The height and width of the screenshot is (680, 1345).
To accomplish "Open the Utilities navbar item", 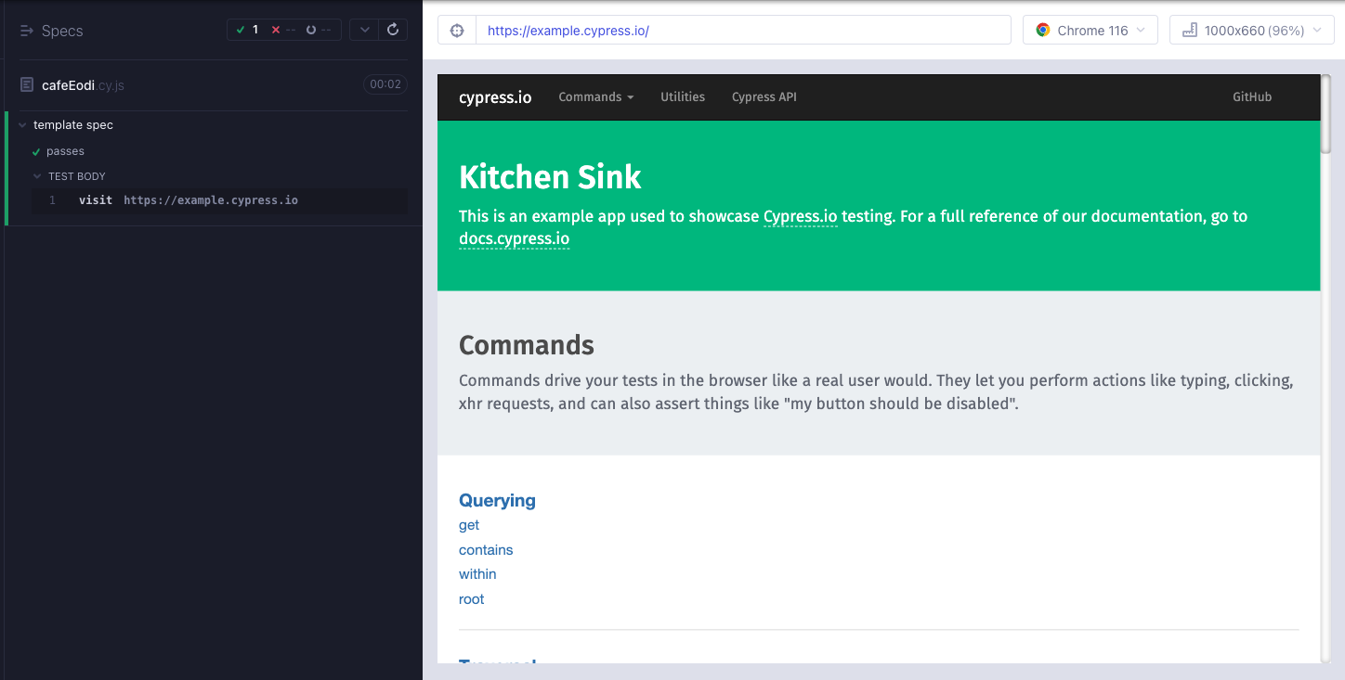I will [683, 96].
